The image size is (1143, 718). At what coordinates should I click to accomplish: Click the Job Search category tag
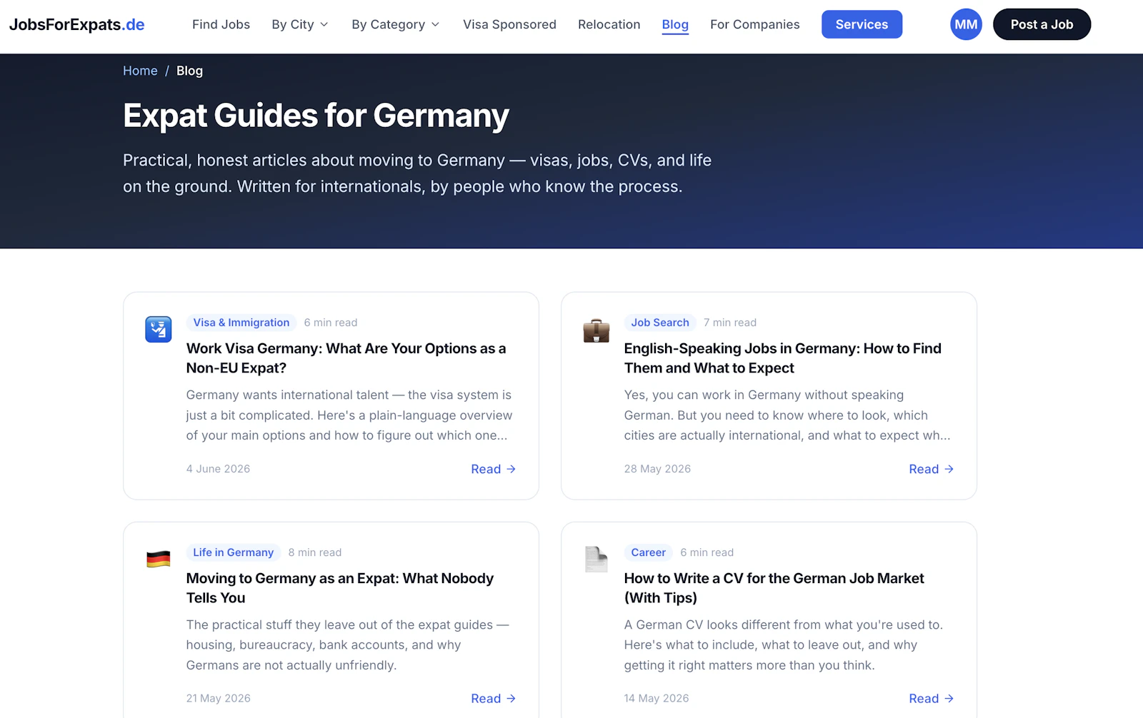660,323
